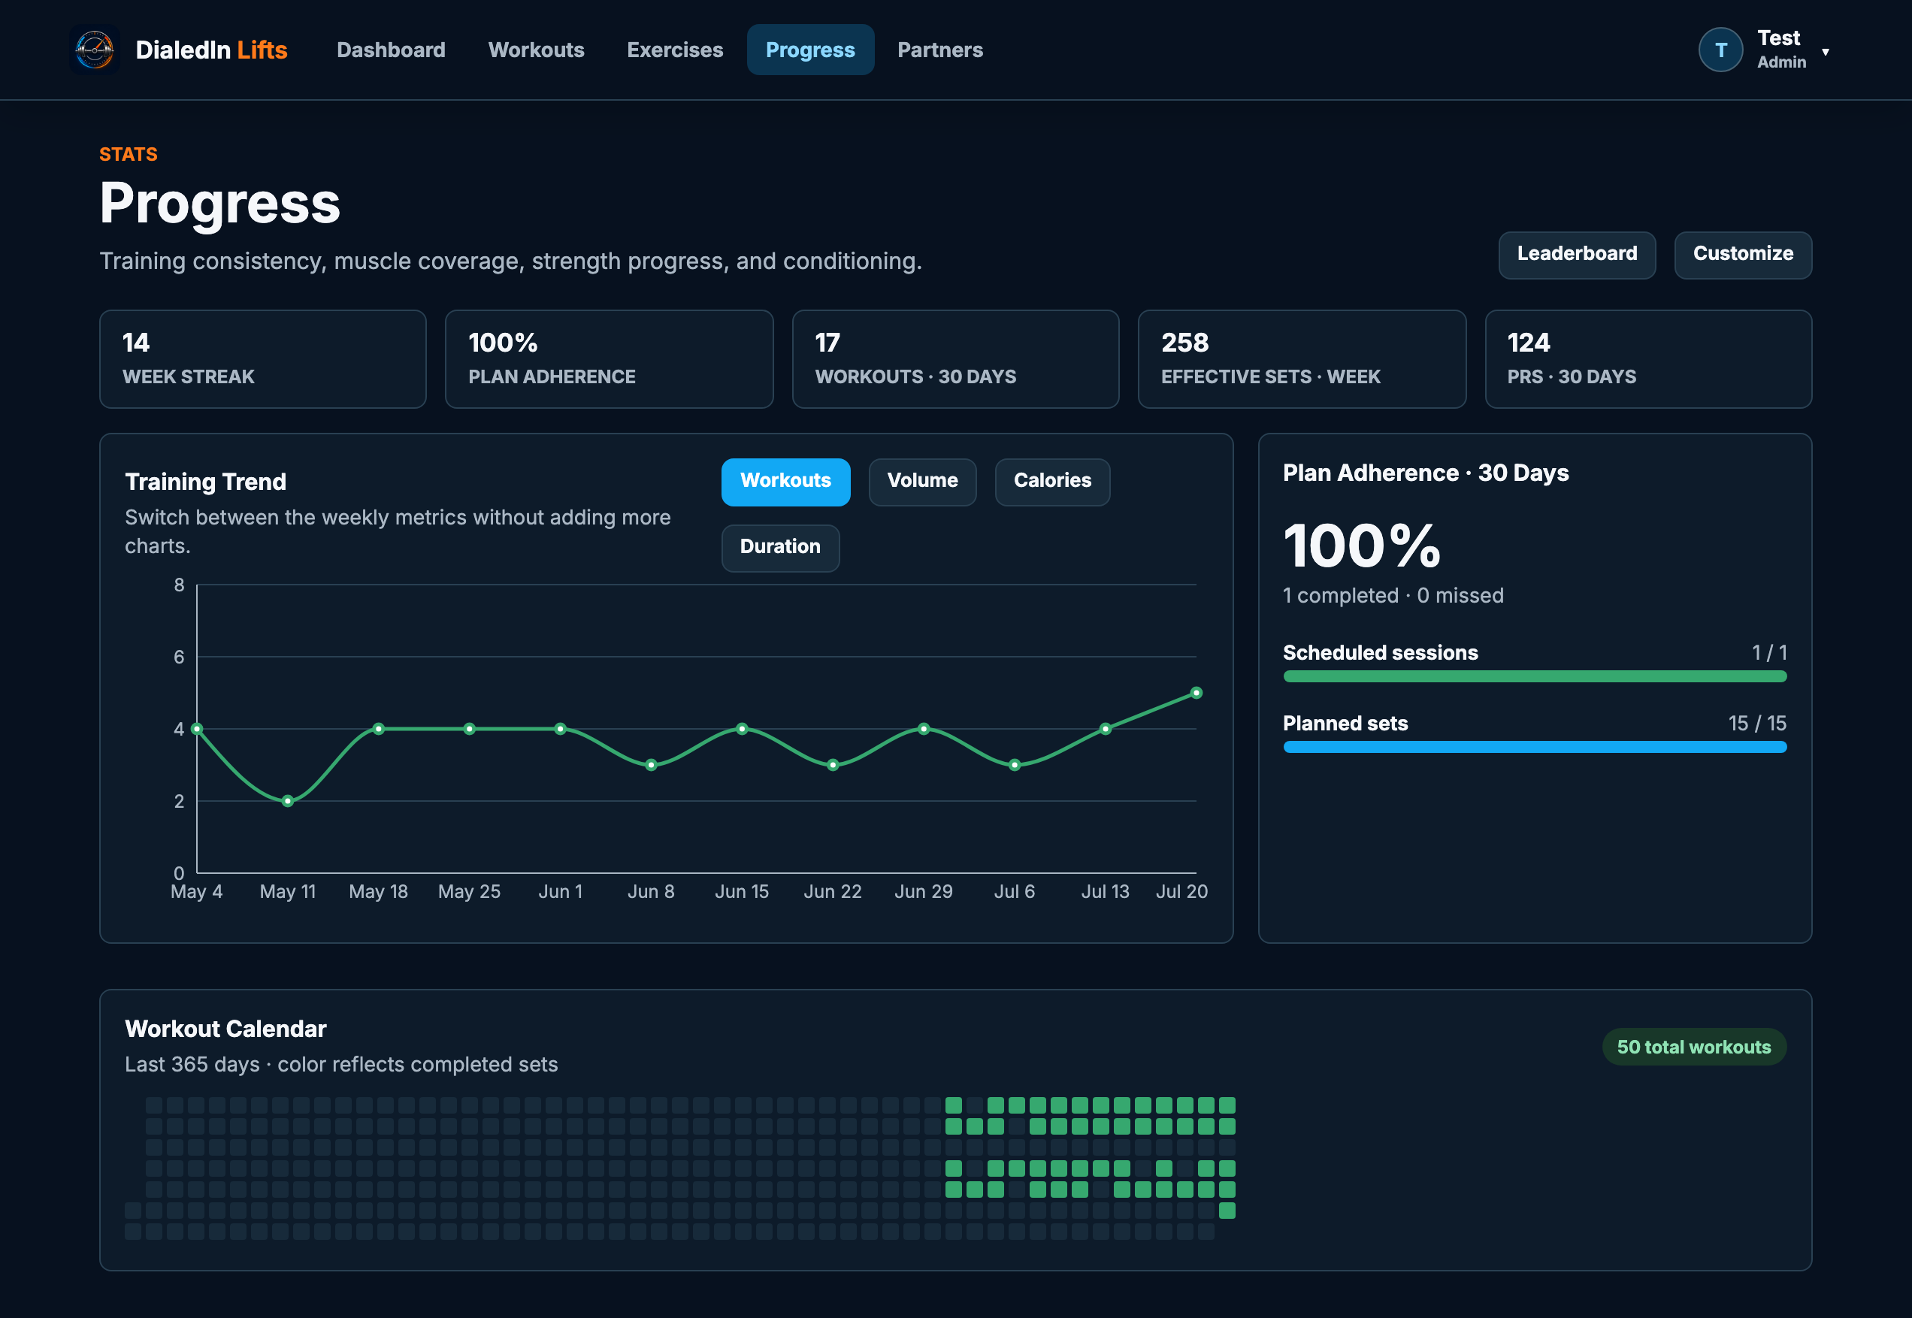1912x1318 pixels.
Task: Click the 14 Week Streak stat card
Action: pos(262,359)
